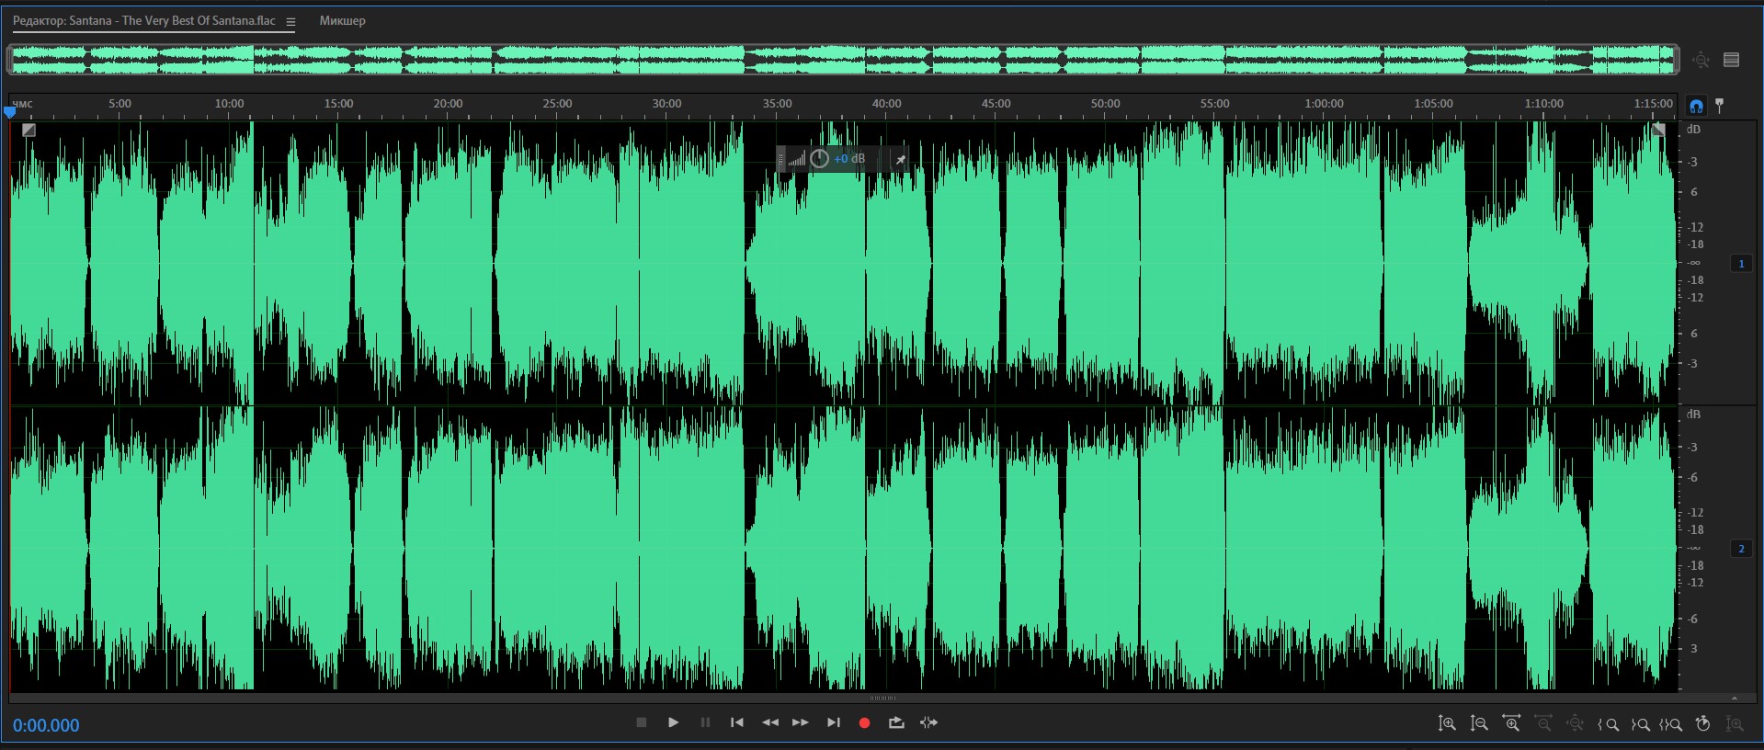Viewport: 1764px width, 750px height.
Task: Click the +0 dB gain knob in HUD
Action: click(819, 159)
